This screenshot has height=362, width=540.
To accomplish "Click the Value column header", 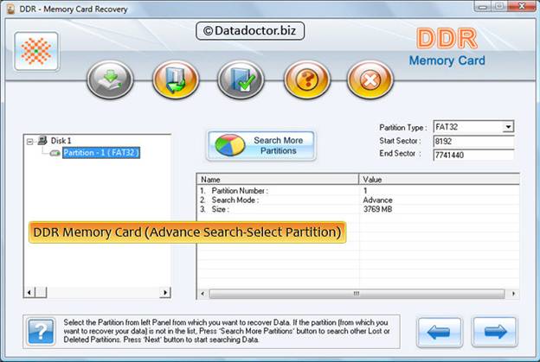I will 439,180.
